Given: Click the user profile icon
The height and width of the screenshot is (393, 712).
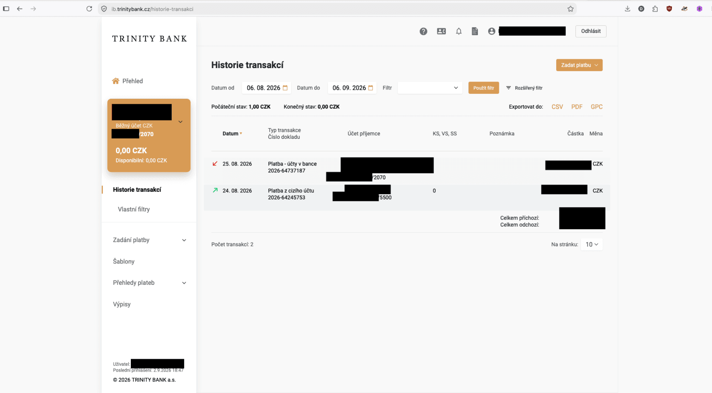Looking at the screenshot, I should click(x=492, y=31).
